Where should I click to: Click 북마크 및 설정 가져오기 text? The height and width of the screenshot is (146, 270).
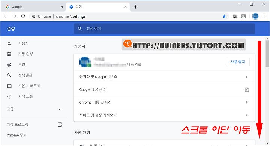[98, 115]
